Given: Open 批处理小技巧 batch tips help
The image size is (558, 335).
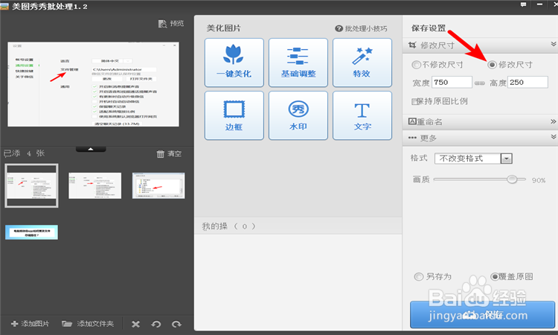Looking at the screenshot, I should point(361,28).
